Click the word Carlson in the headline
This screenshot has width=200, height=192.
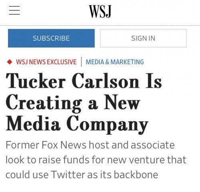(106, 81)
